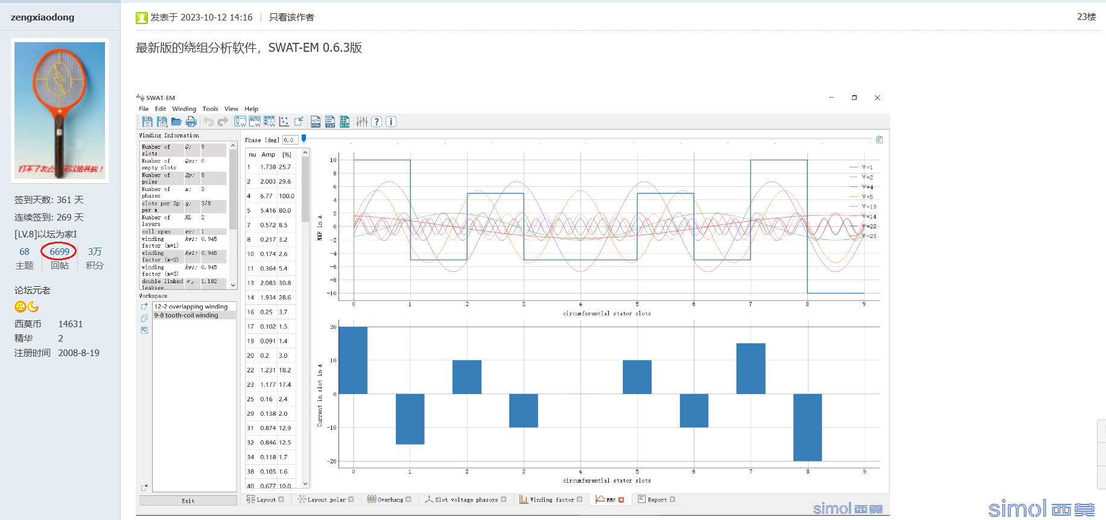Click the Exit button
The width and height of the screenshot is (1106, 520).
[x=188, y=501]
